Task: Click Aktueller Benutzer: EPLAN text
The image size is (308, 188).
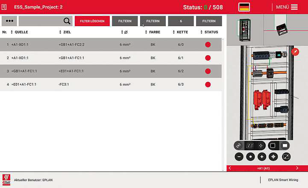Action: coord(33,180)
